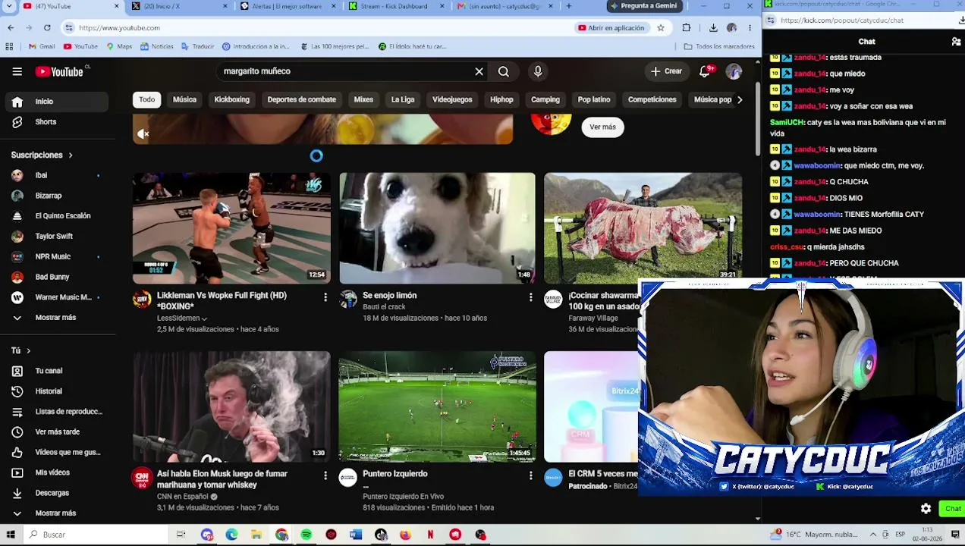965x546 pixels.
Task: Switch to the Alertas tab
Action: 288,6
